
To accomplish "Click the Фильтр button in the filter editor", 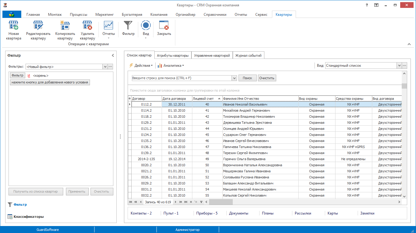I will pos(18,76).
